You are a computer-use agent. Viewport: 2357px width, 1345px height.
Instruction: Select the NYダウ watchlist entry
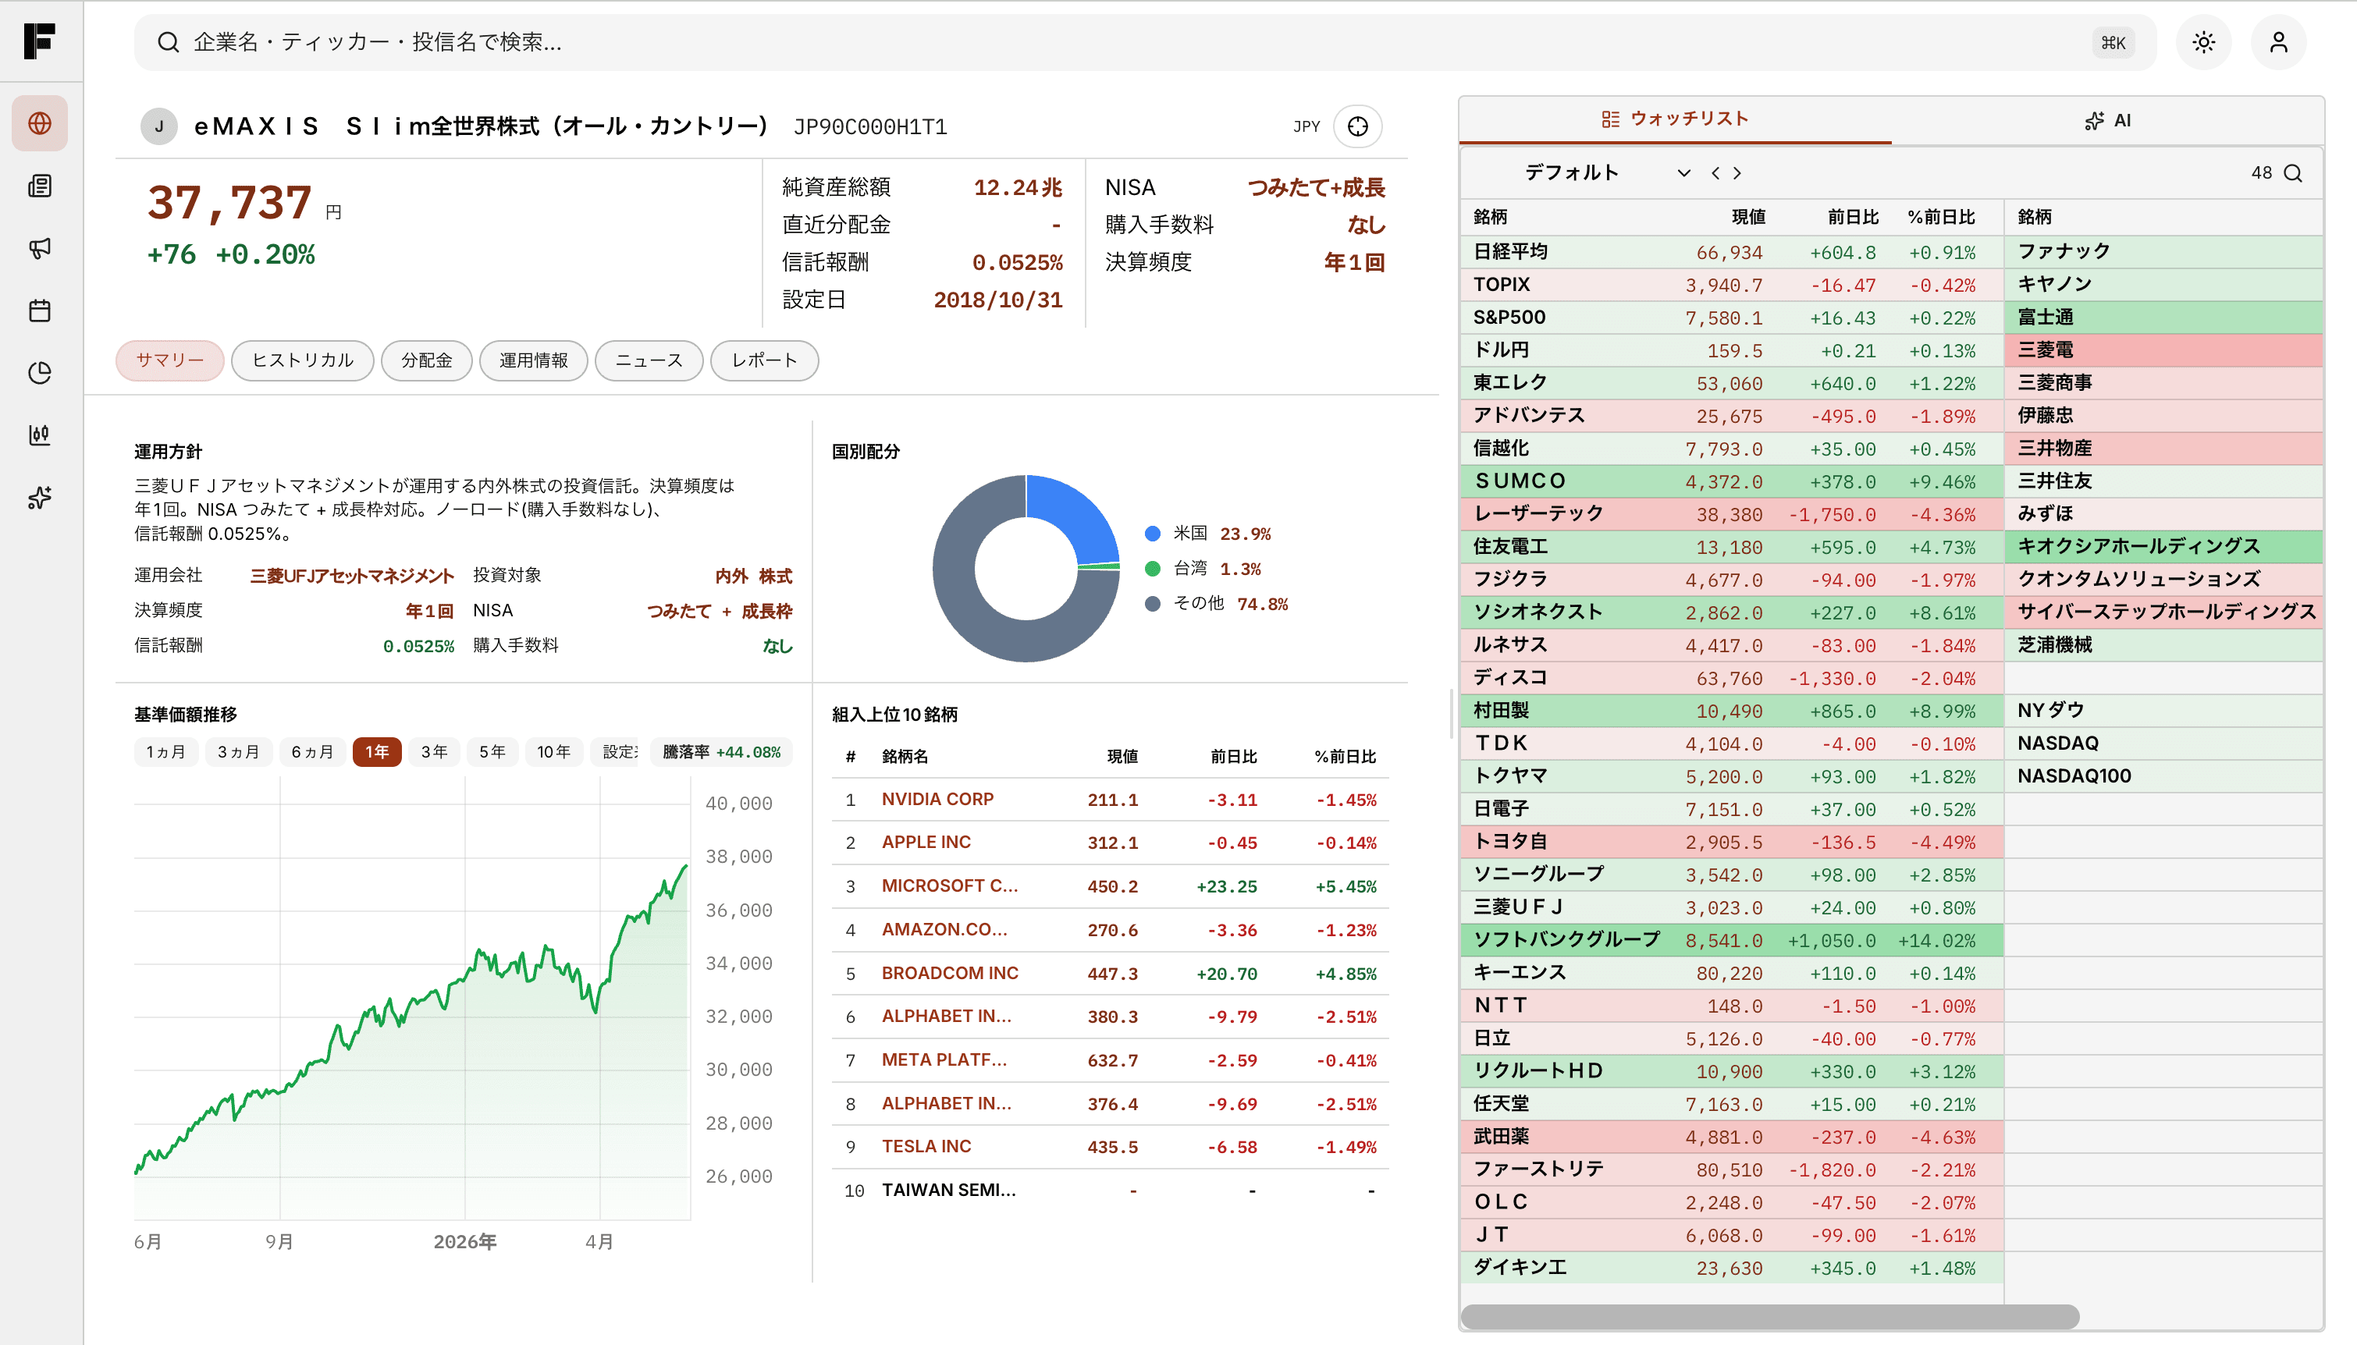point(2164,711)
